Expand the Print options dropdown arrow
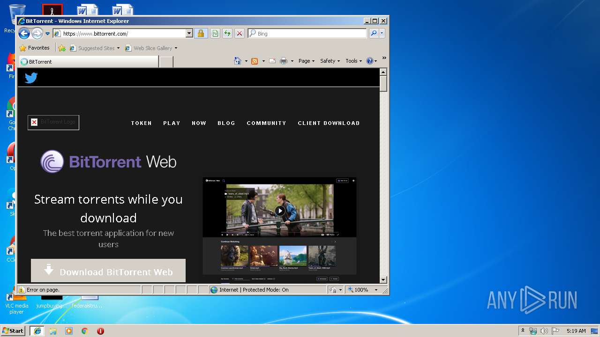The width and height of the screenshot is (600, 337). point(292,61)
